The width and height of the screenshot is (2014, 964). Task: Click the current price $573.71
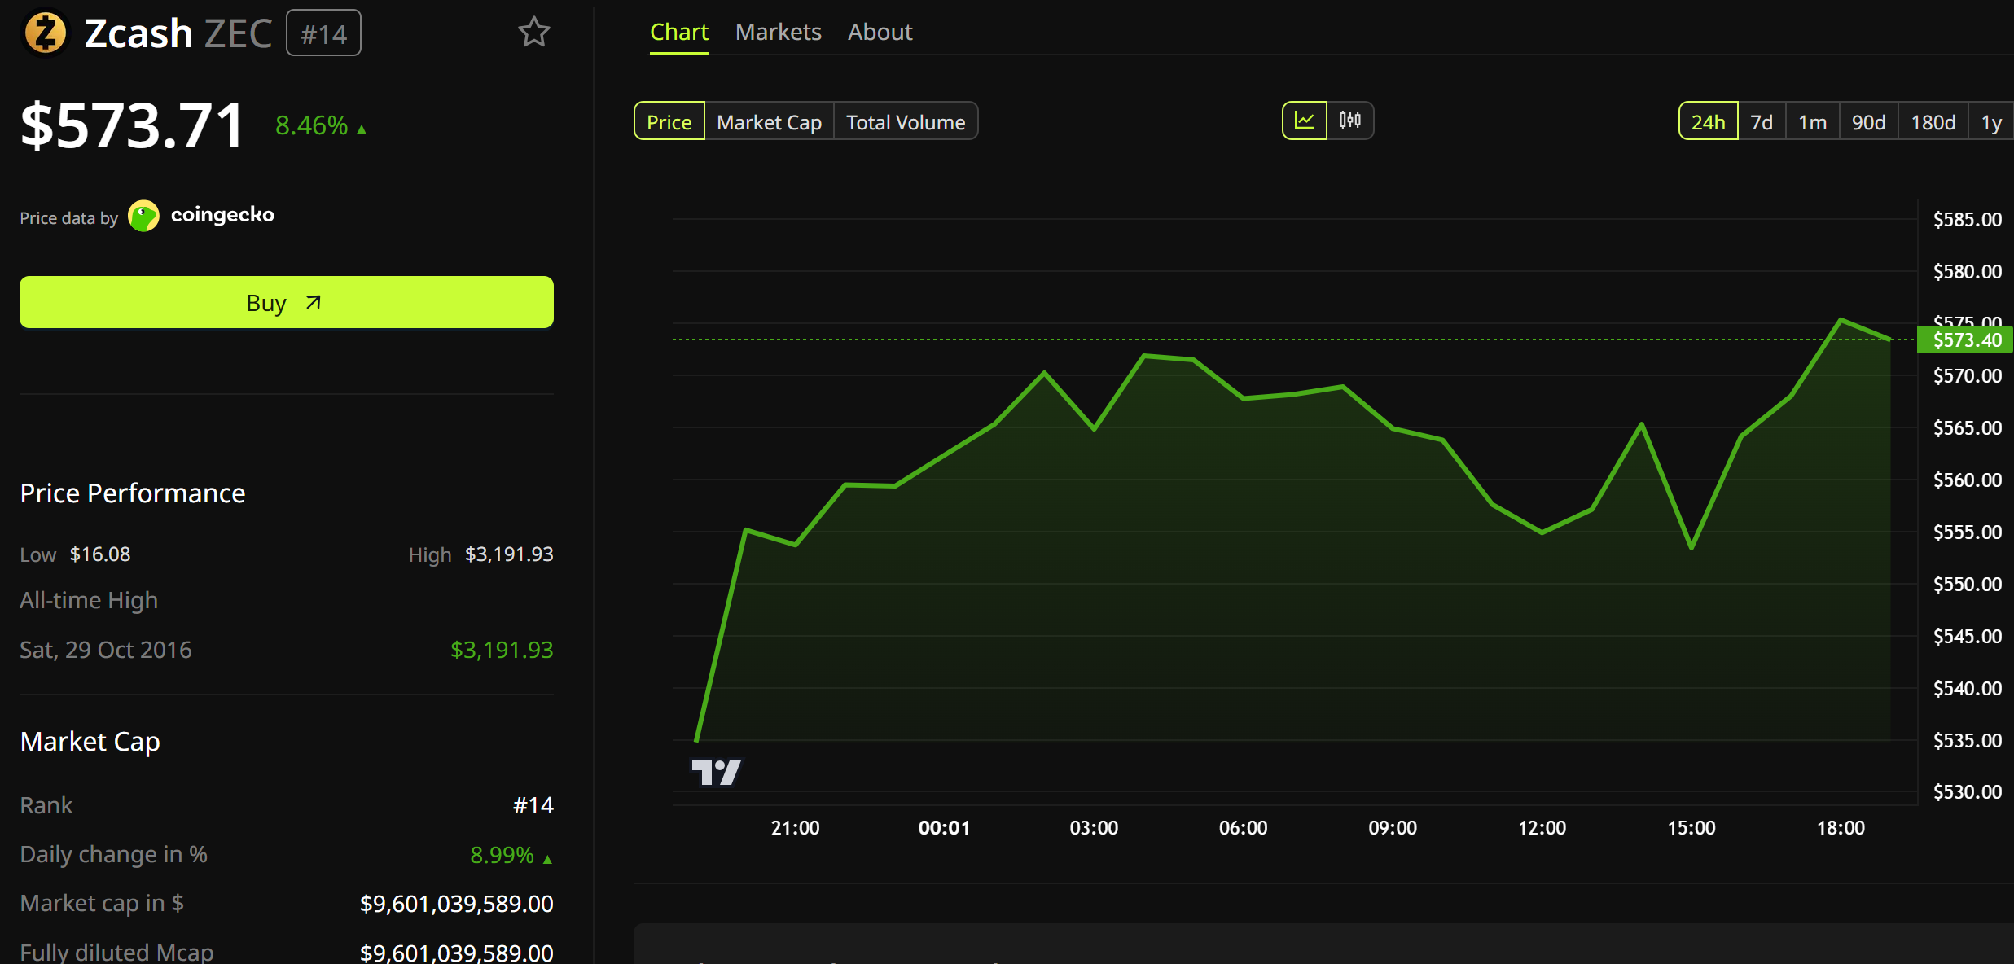coord(132,125)
